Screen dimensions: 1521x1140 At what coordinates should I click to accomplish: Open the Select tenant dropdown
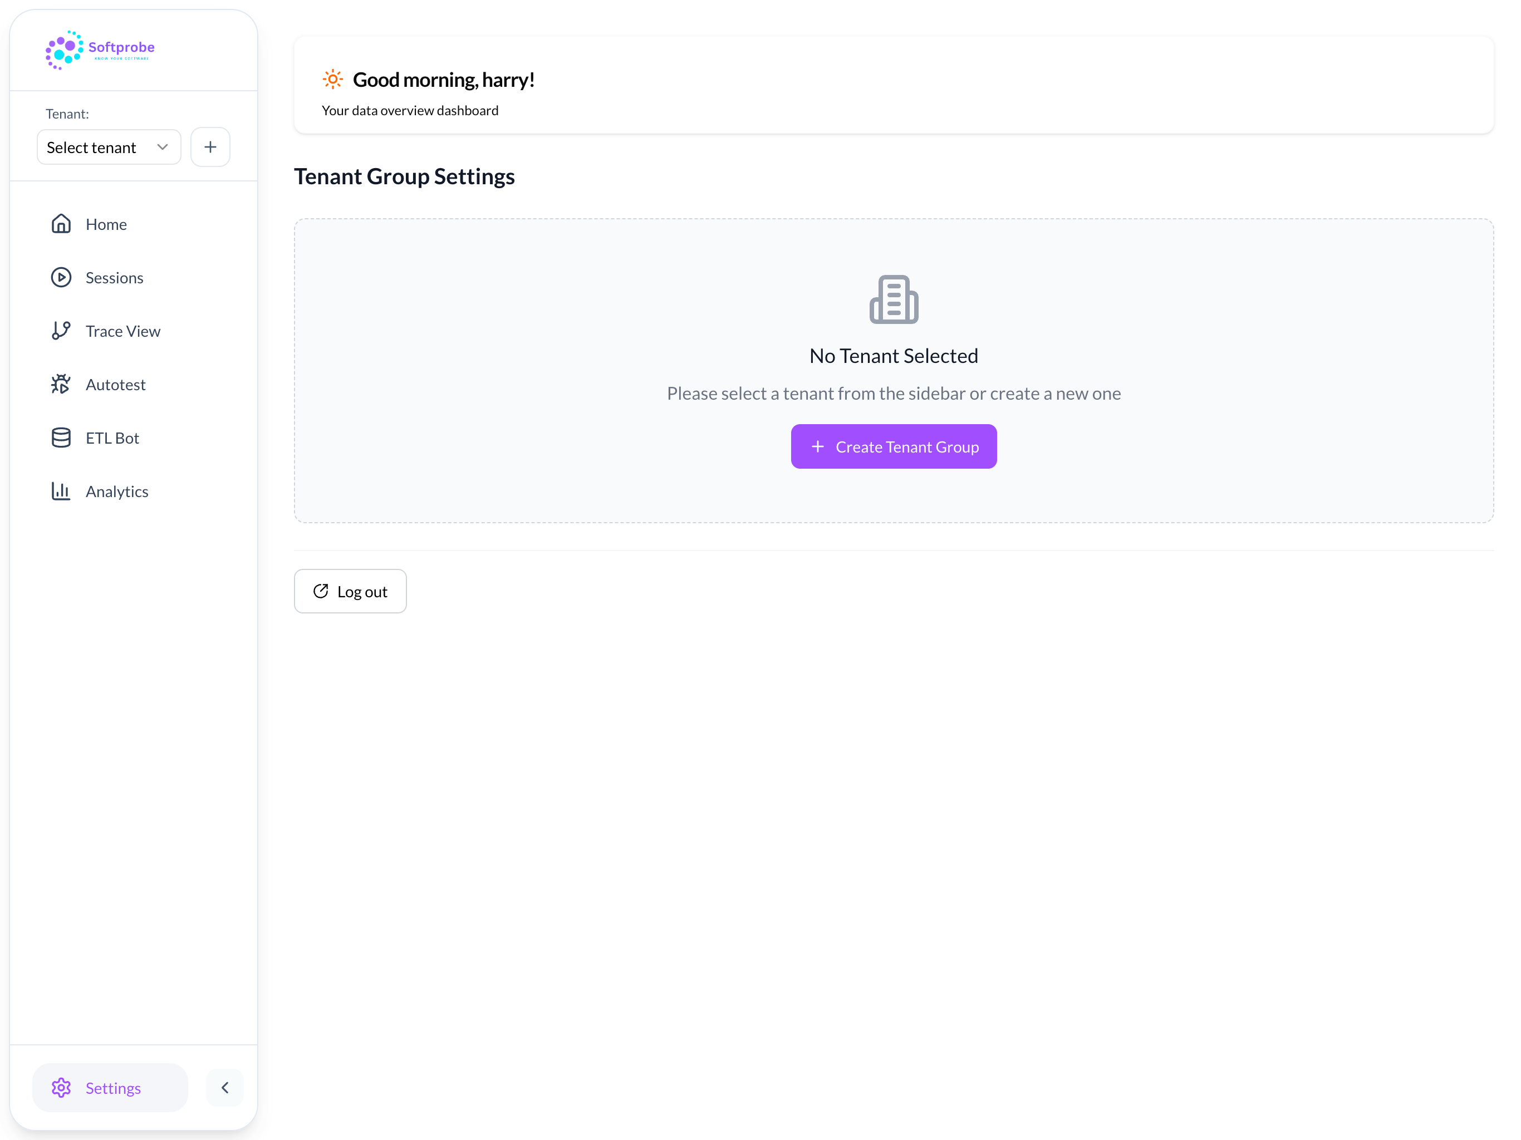tap(109, 147)
